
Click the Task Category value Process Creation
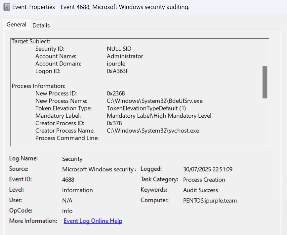pyautogui.click(x=204, y=180)
